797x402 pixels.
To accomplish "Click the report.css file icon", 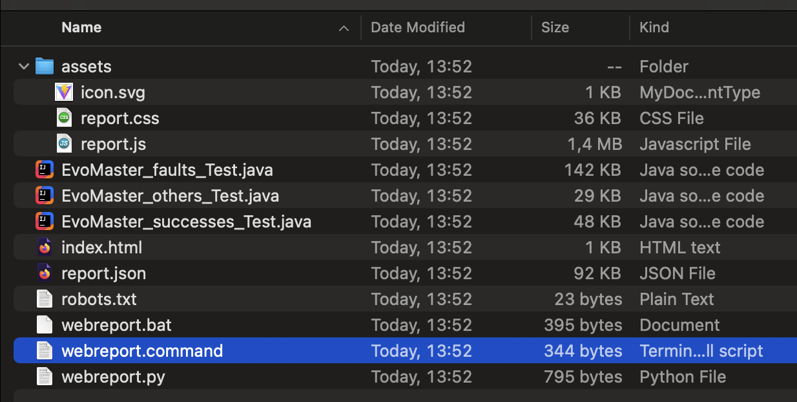I will [x=64, y=118].
